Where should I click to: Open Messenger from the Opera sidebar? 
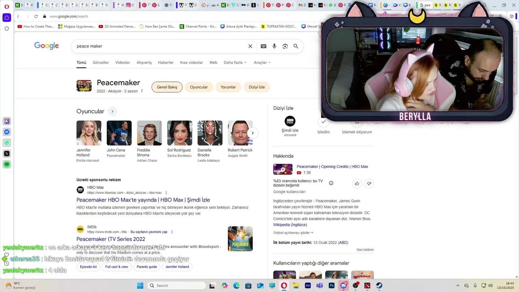(x=6, y=132)
